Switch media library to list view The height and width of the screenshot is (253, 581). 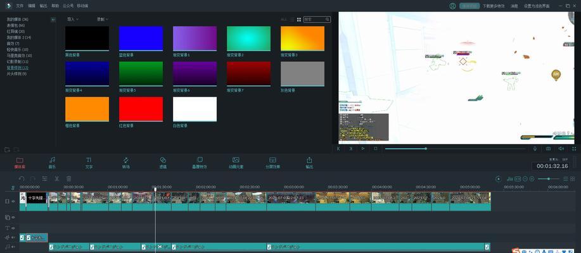pos(292,20)
